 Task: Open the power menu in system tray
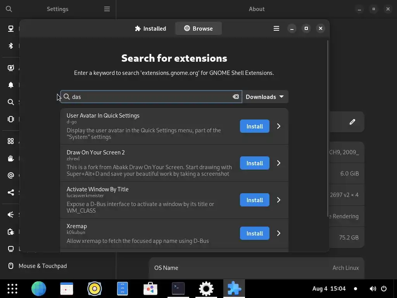384,289
